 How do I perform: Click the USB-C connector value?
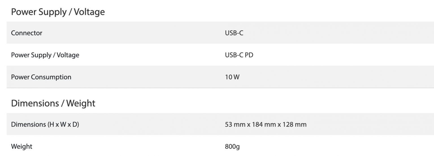coord(234,33)
